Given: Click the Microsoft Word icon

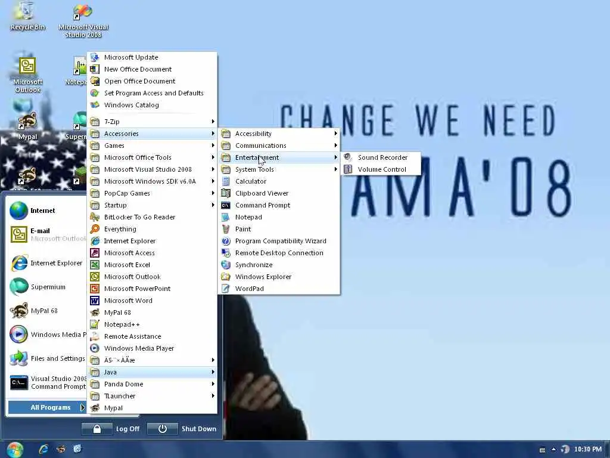Looking at the screenshot, I should (x=95, y=301).
